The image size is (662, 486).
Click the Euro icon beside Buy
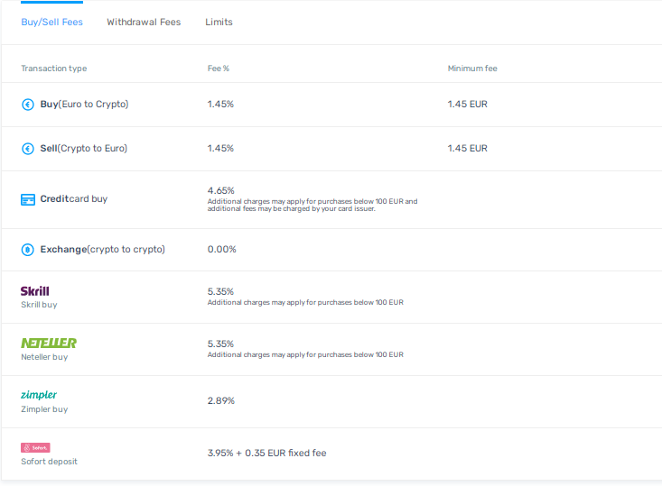(x=27, y=105)
